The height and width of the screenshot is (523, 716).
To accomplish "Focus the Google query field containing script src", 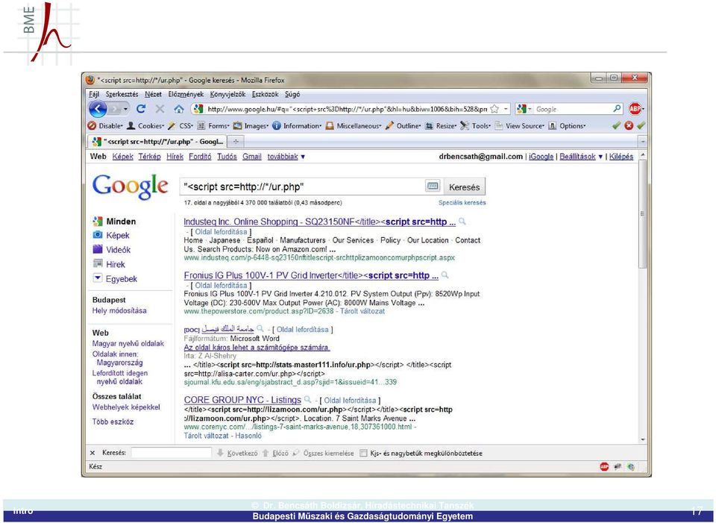I will pos(304,187).
